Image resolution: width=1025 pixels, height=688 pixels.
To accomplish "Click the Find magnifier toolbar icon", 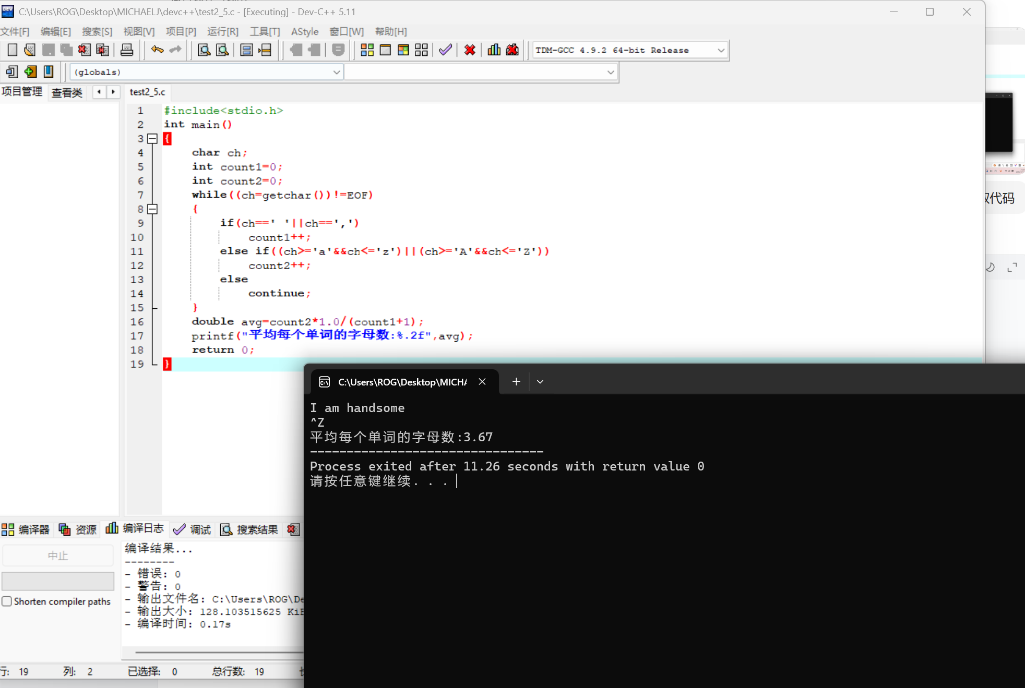I will pyautogui.click(x=204, y=50).
